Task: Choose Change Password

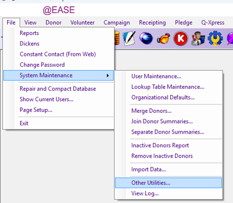Action: click(59, 65)
